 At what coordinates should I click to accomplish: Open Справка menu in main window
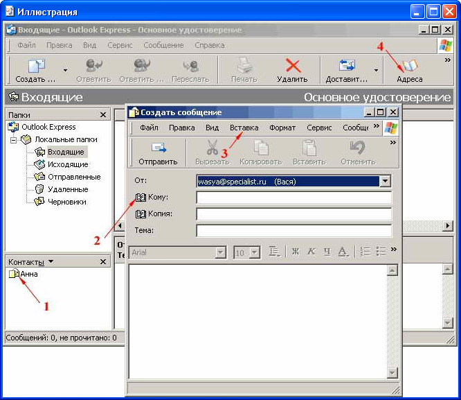(x=210, y=45)
